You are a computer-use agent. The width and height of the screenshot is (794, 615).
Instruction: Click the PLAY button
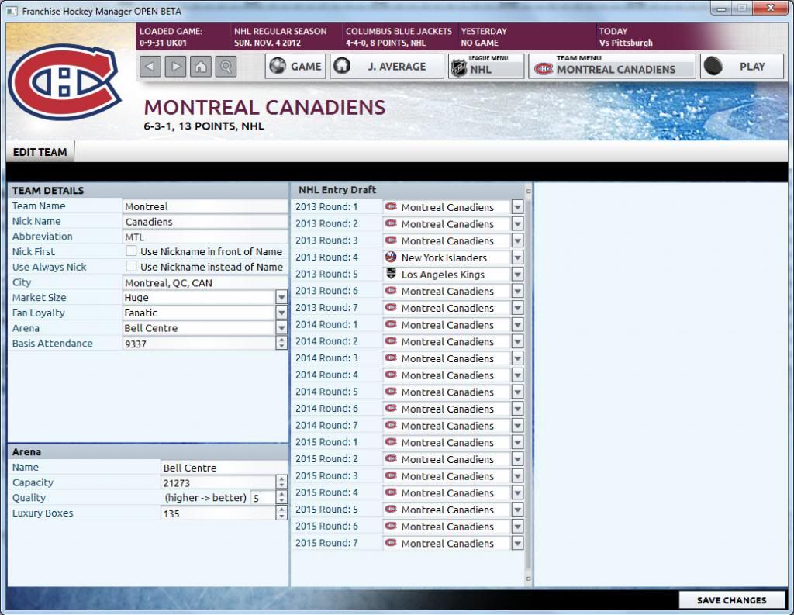(x=742, y=67)
